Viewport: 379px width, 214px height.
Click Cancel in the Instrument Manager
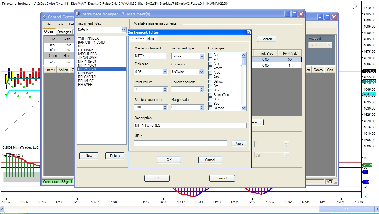(222, 178)
